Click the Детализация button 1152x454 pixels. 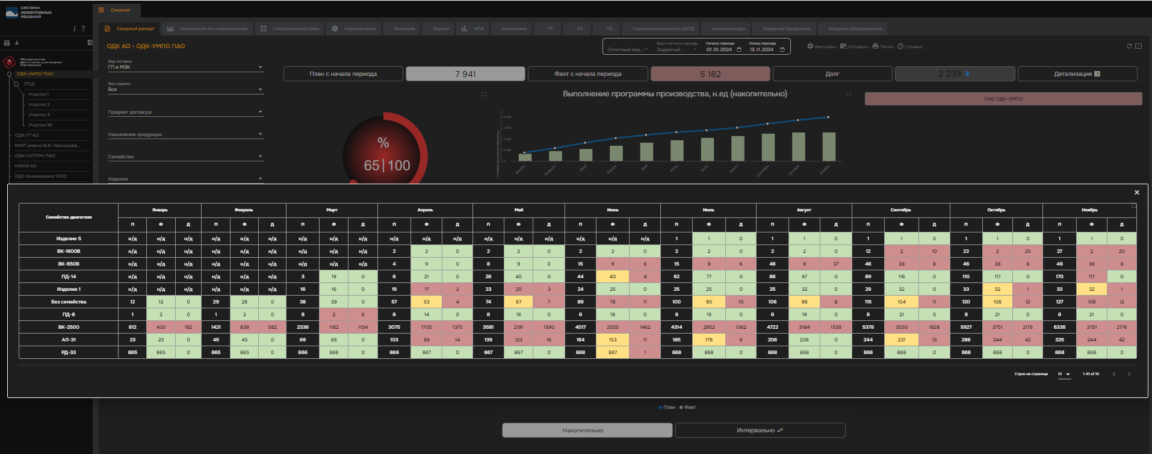(1077, 74)
